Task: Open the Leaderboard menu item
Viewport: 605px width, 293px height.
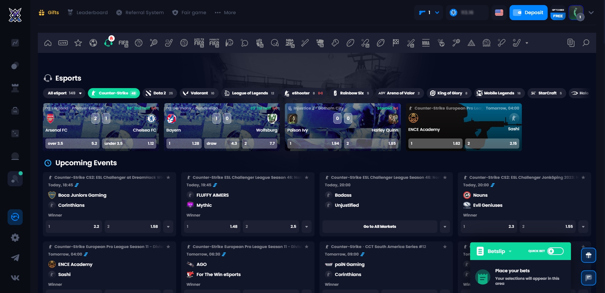Action: click(88, 13)
